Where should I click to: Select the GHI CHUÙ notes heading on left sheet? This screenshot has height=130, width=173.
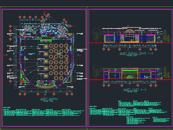tap(7, 107)
